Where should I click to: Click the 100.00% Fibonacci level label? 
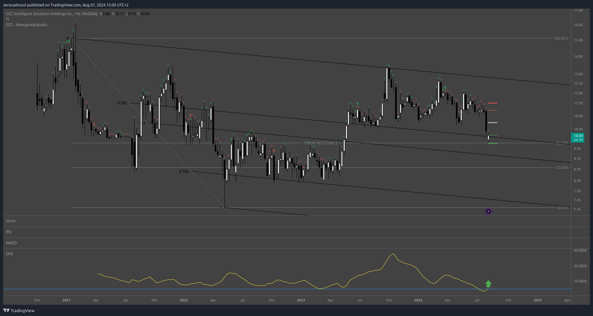click(x=561, y=38)
